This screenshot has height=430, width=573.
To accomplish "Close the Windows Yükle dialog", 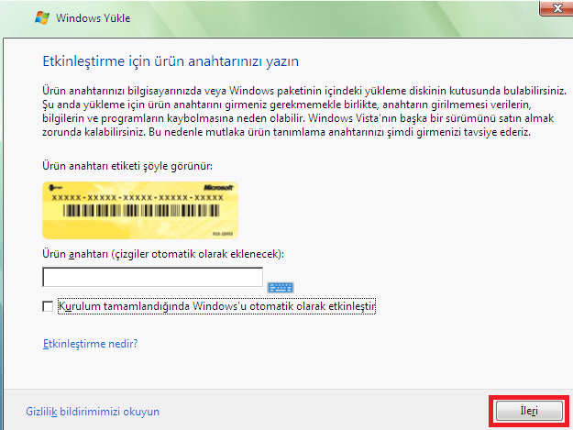I will tap(556, 8).
